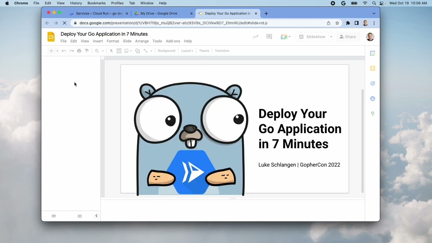The height and width of the screenshot is (243, 432).
Task: Open the Keep notes side panel icon
Action: point(373,69)
